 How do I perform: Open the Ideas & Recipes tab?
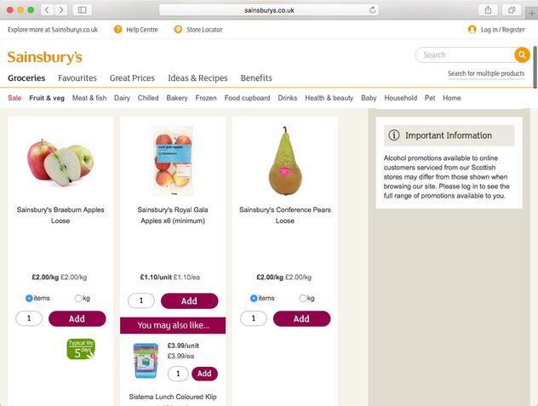[x=197, y=77]
